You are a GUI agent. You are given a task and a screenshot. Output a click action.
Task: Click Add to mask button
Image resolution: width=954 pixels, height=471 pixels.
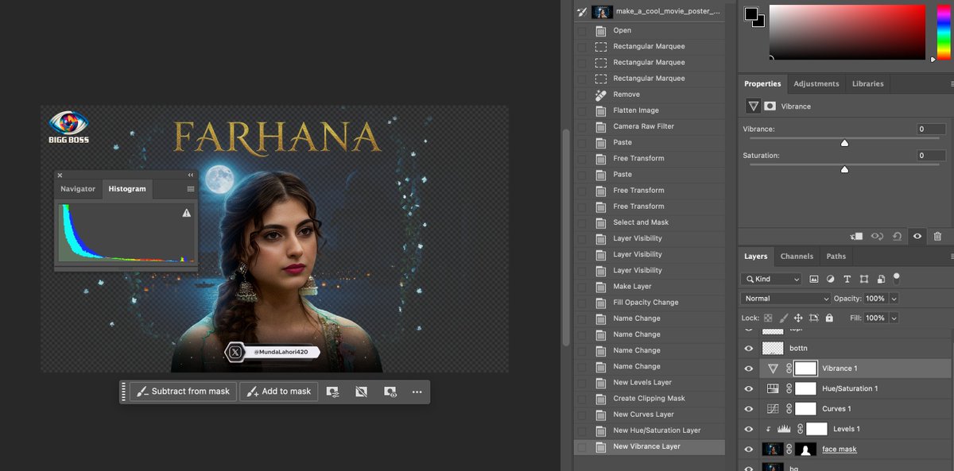(279, 392)
